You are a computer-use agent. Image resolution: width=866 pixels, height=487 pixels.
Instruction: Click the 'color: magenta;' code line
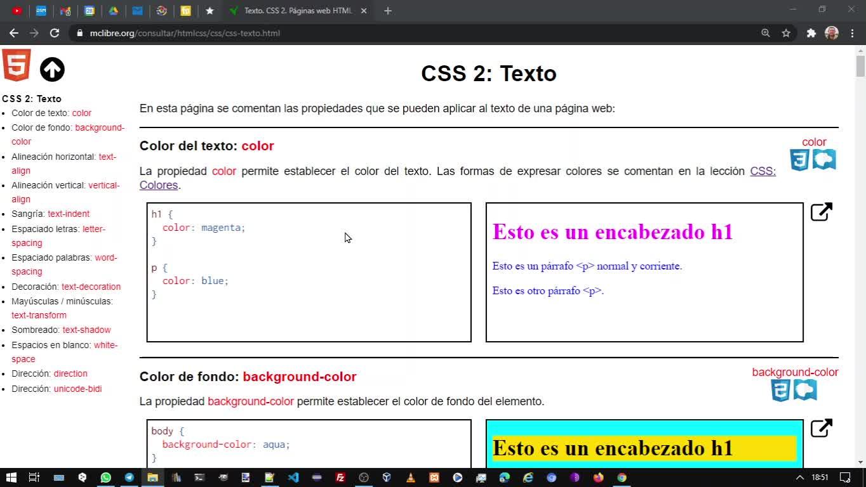click(204, 228)
